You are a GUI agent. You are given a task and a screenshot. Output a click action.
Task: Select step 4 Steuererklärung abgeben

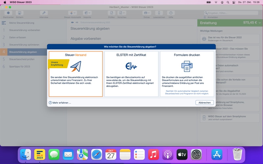(x=23, y=52)
